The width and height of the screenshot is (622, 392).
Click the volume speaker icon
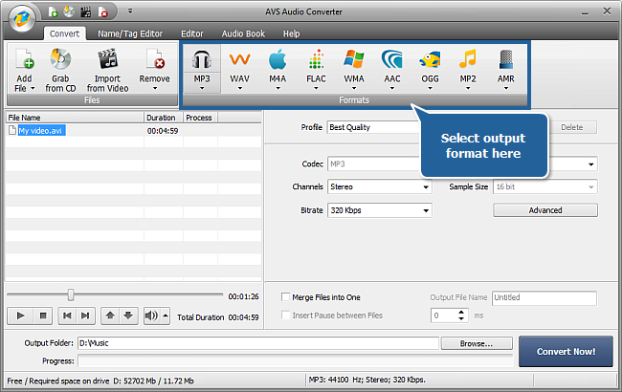151,316
